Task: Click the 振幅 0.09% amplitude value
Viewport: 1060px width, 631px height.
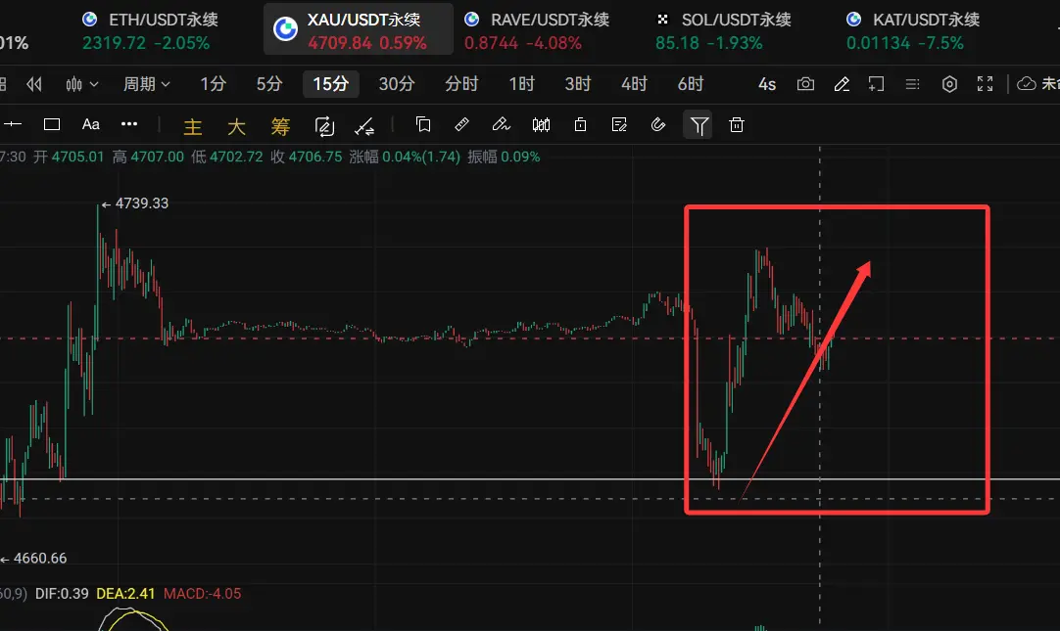Action: pos(504,157)
